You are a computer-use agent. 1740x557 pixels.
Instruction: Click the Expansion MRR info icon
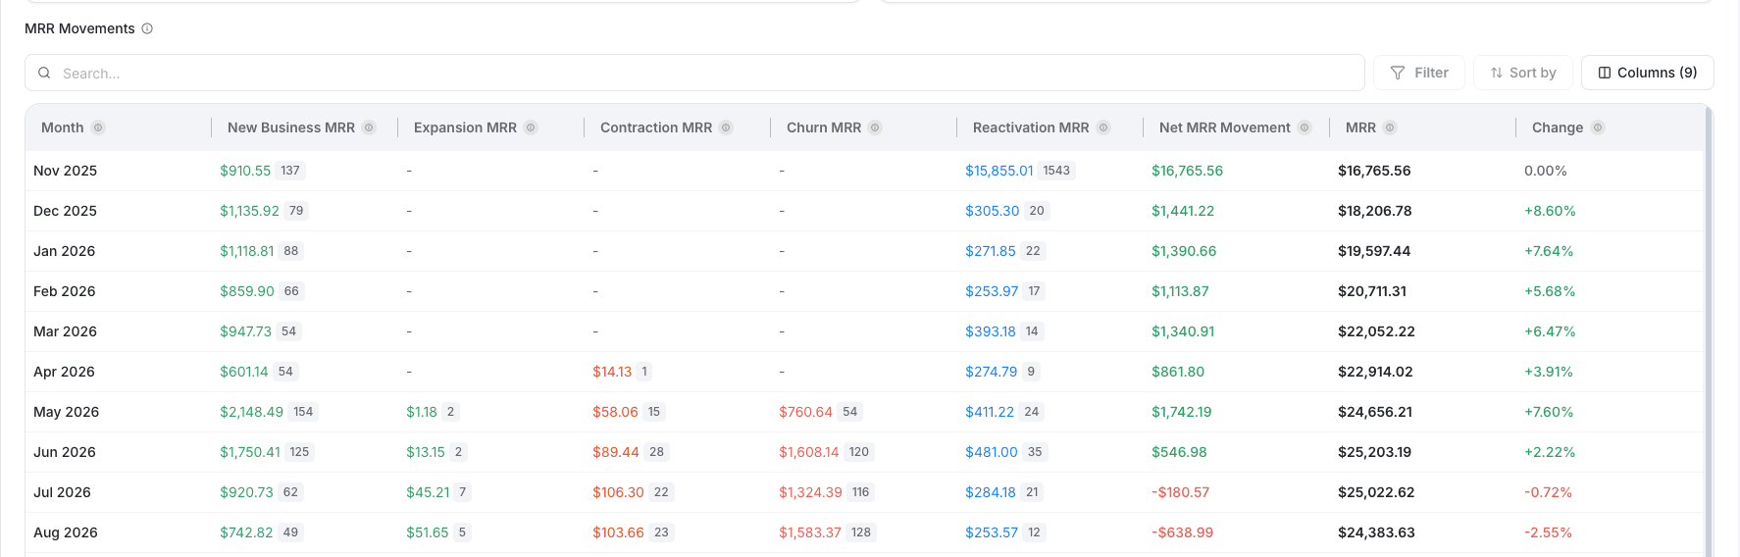click(x=531, y=127)
